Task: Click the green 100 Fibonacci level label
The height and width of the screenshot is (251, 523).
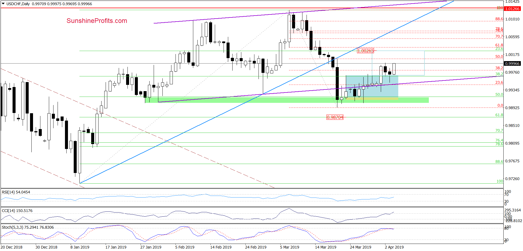Action: [x=500, y=181]
